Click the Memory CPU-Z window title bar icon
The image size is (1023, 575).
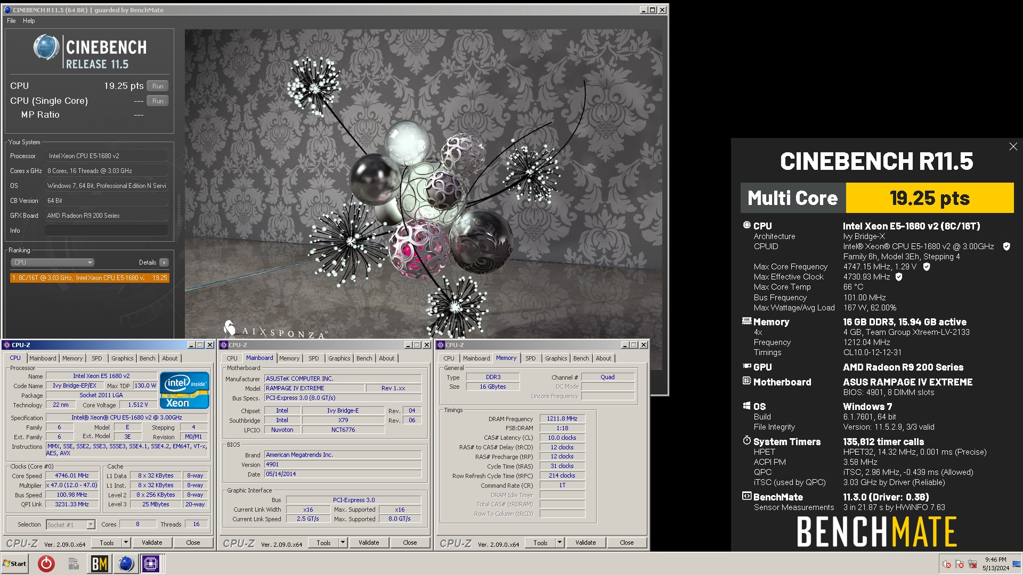click(440, 345)
